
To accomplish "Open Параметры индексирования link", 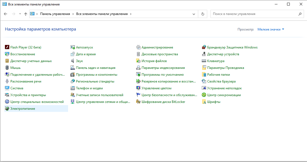I will (x=163, y=68).
